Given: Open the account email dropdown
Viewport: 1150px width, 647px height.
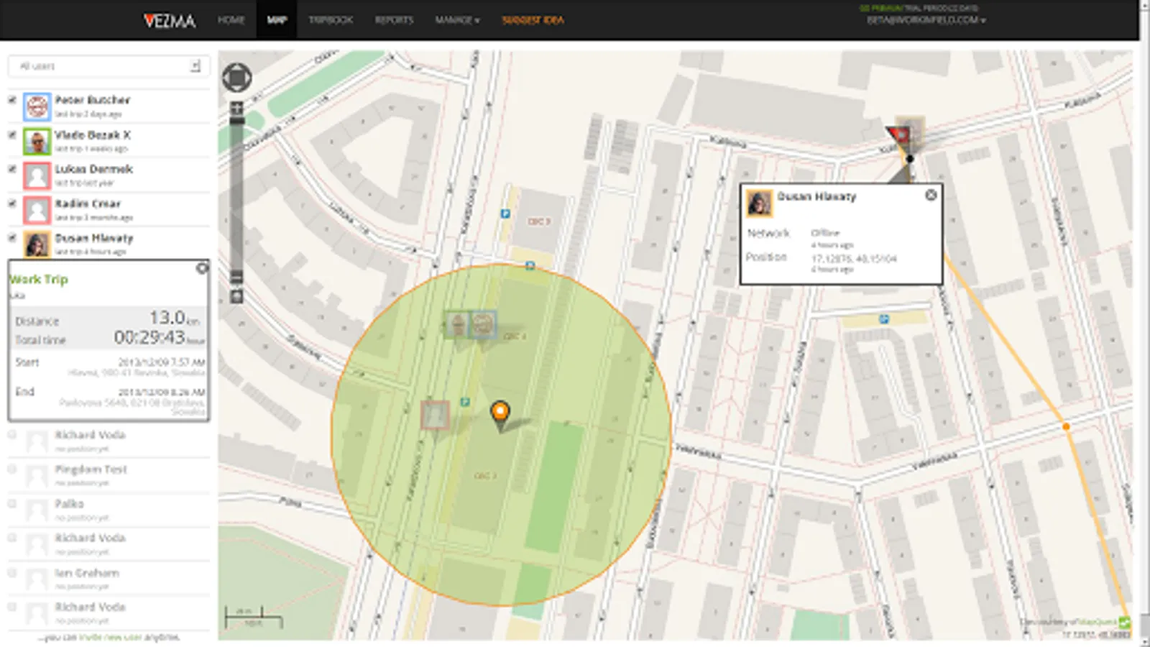Looking at the screenshot, I should click(926, 20).
